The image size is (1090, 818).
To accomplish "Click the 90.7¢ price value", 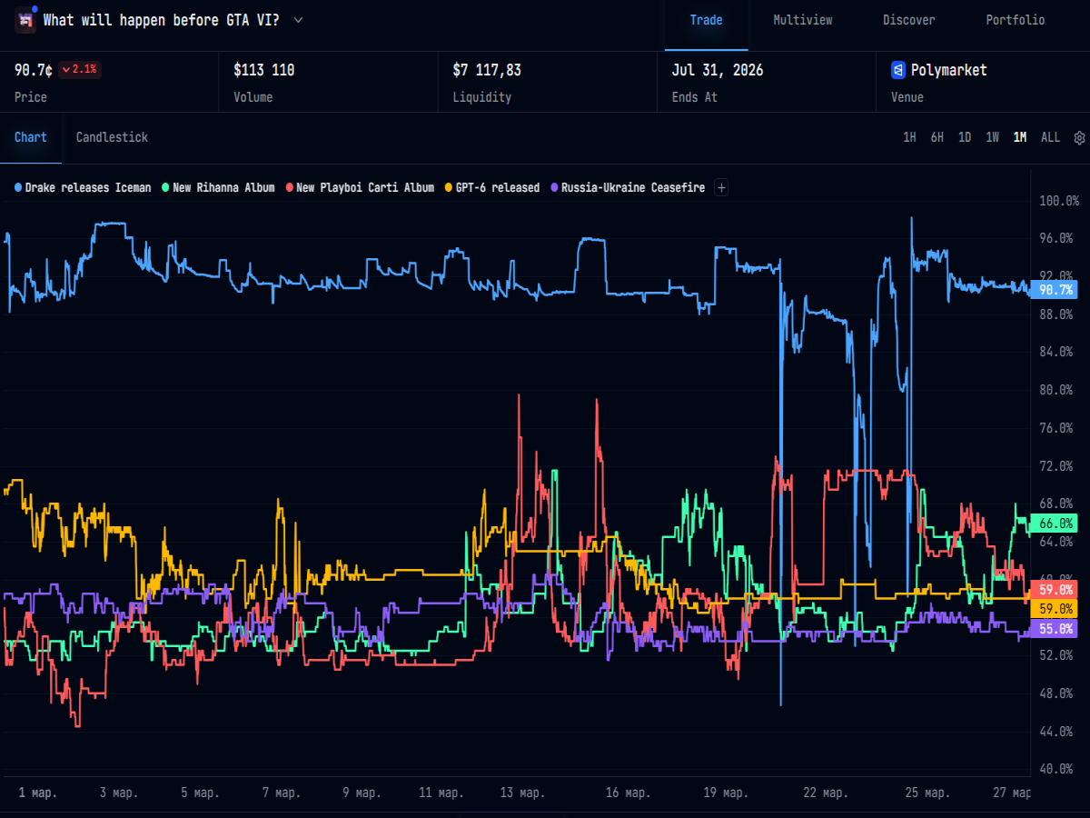I will pyautogui.click(x=34, y=70).
